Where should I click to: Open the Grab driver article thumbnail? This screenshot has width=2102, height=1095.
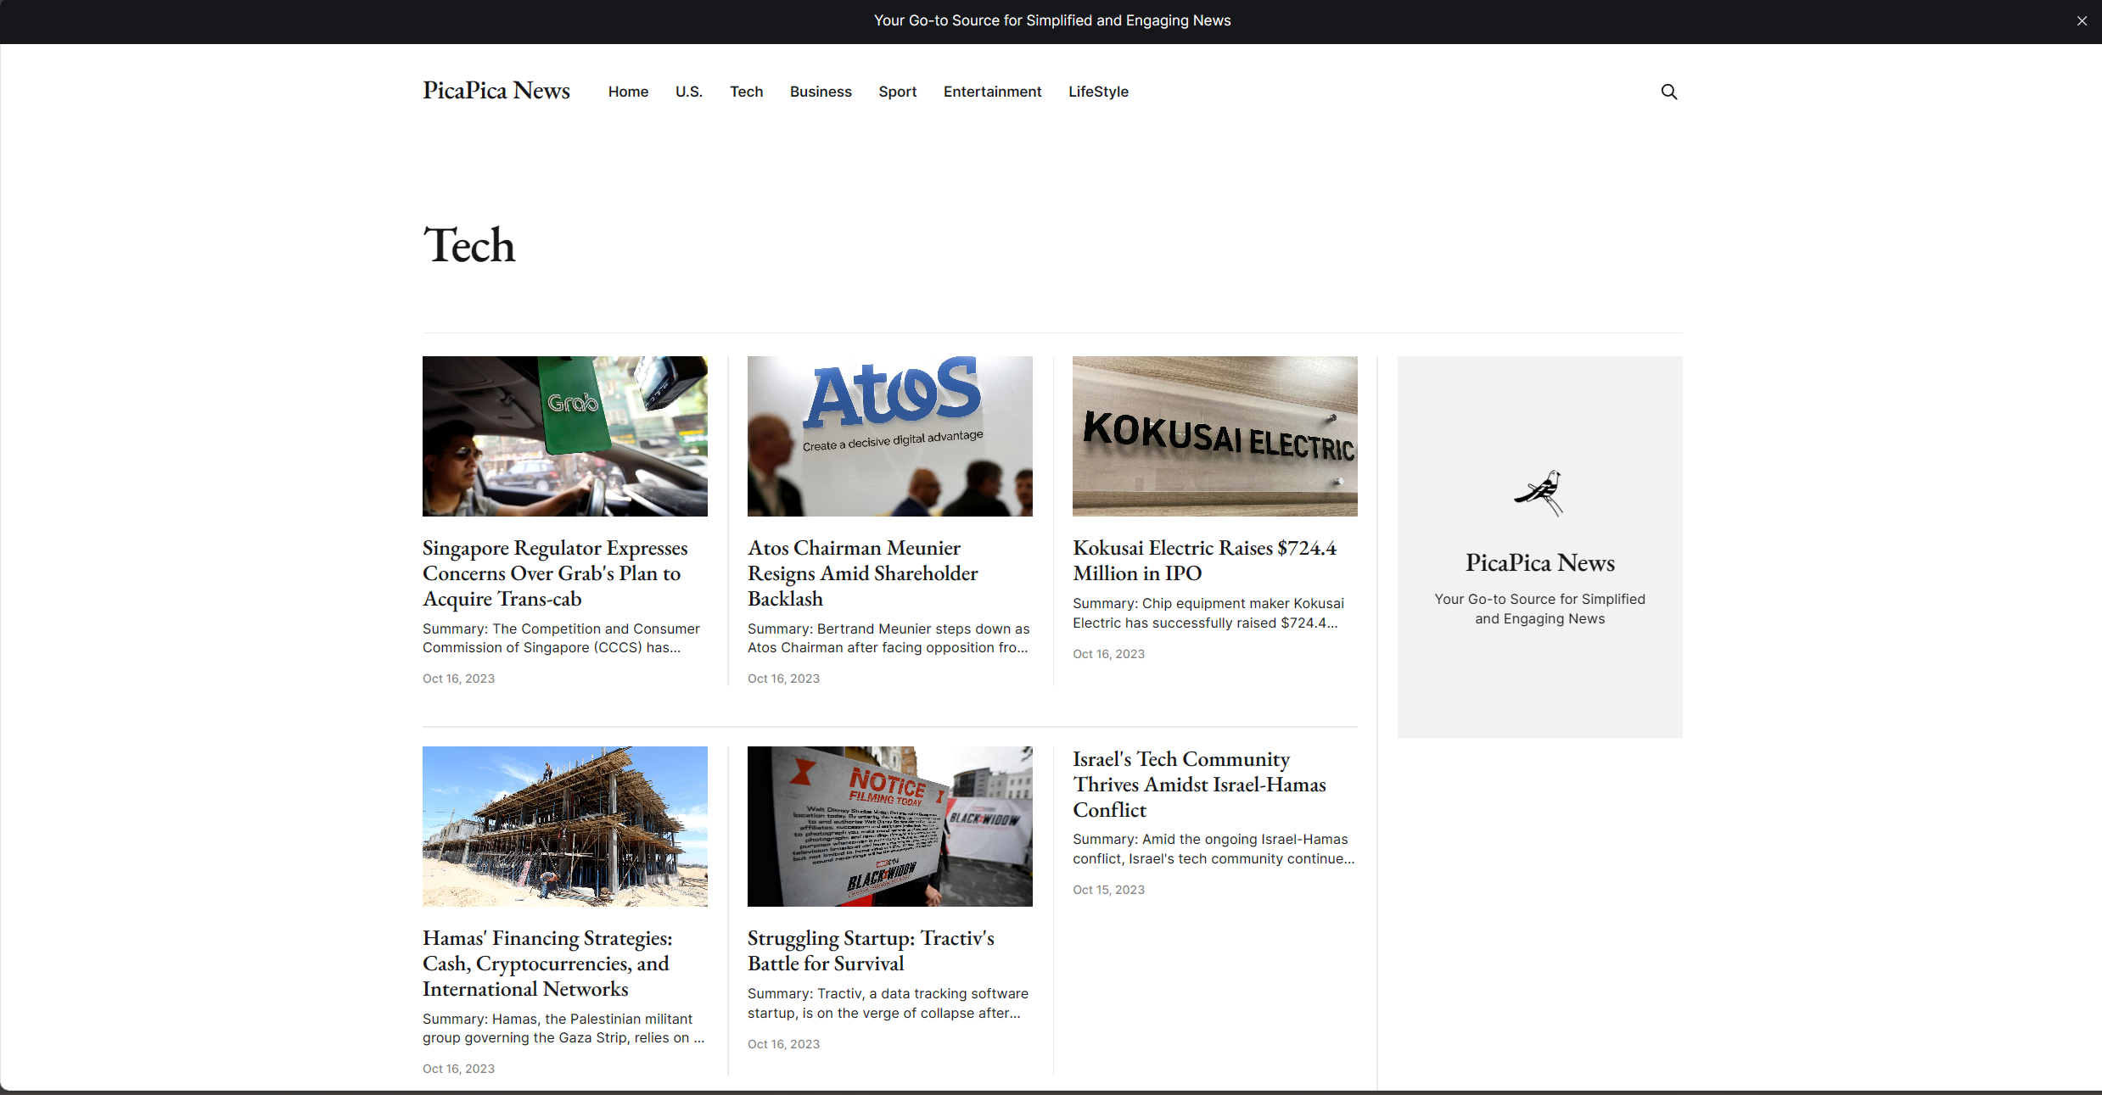click(x=565, y=436)
